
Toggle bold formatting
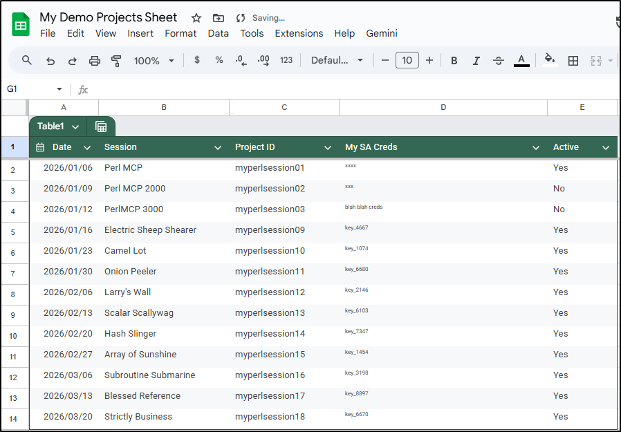tap(454, 61)
